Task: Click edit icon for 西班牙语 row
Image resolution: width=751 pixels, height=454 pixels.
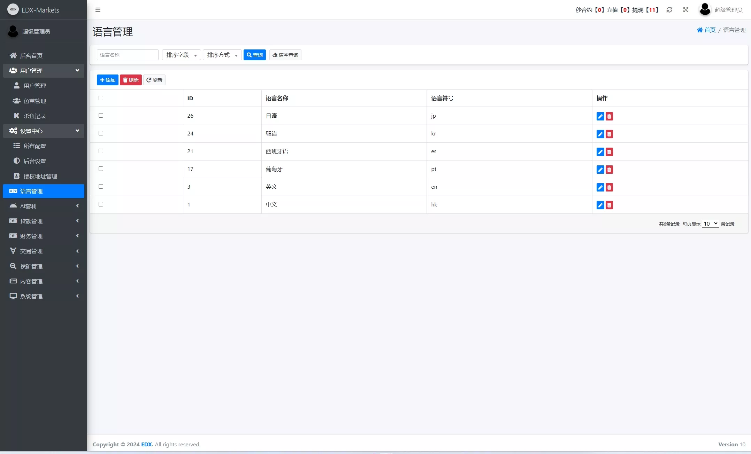Action: (600, 152)
